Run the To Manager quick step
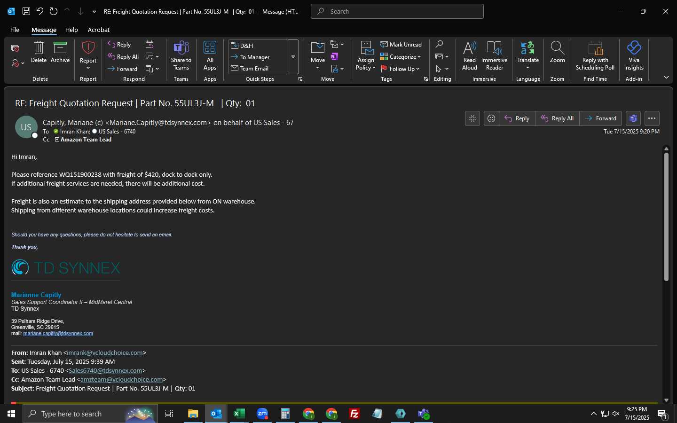The image size is (677, 423). pos(258,57)
